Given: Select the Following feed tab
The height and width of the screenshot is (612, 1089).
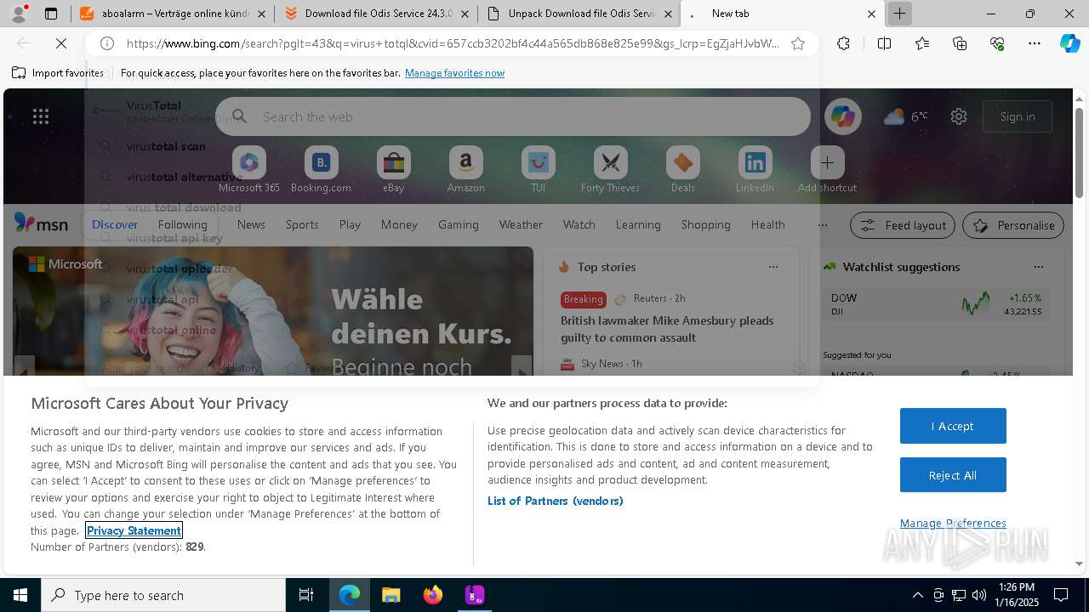Looking at the screenshot, I should 182,224.
